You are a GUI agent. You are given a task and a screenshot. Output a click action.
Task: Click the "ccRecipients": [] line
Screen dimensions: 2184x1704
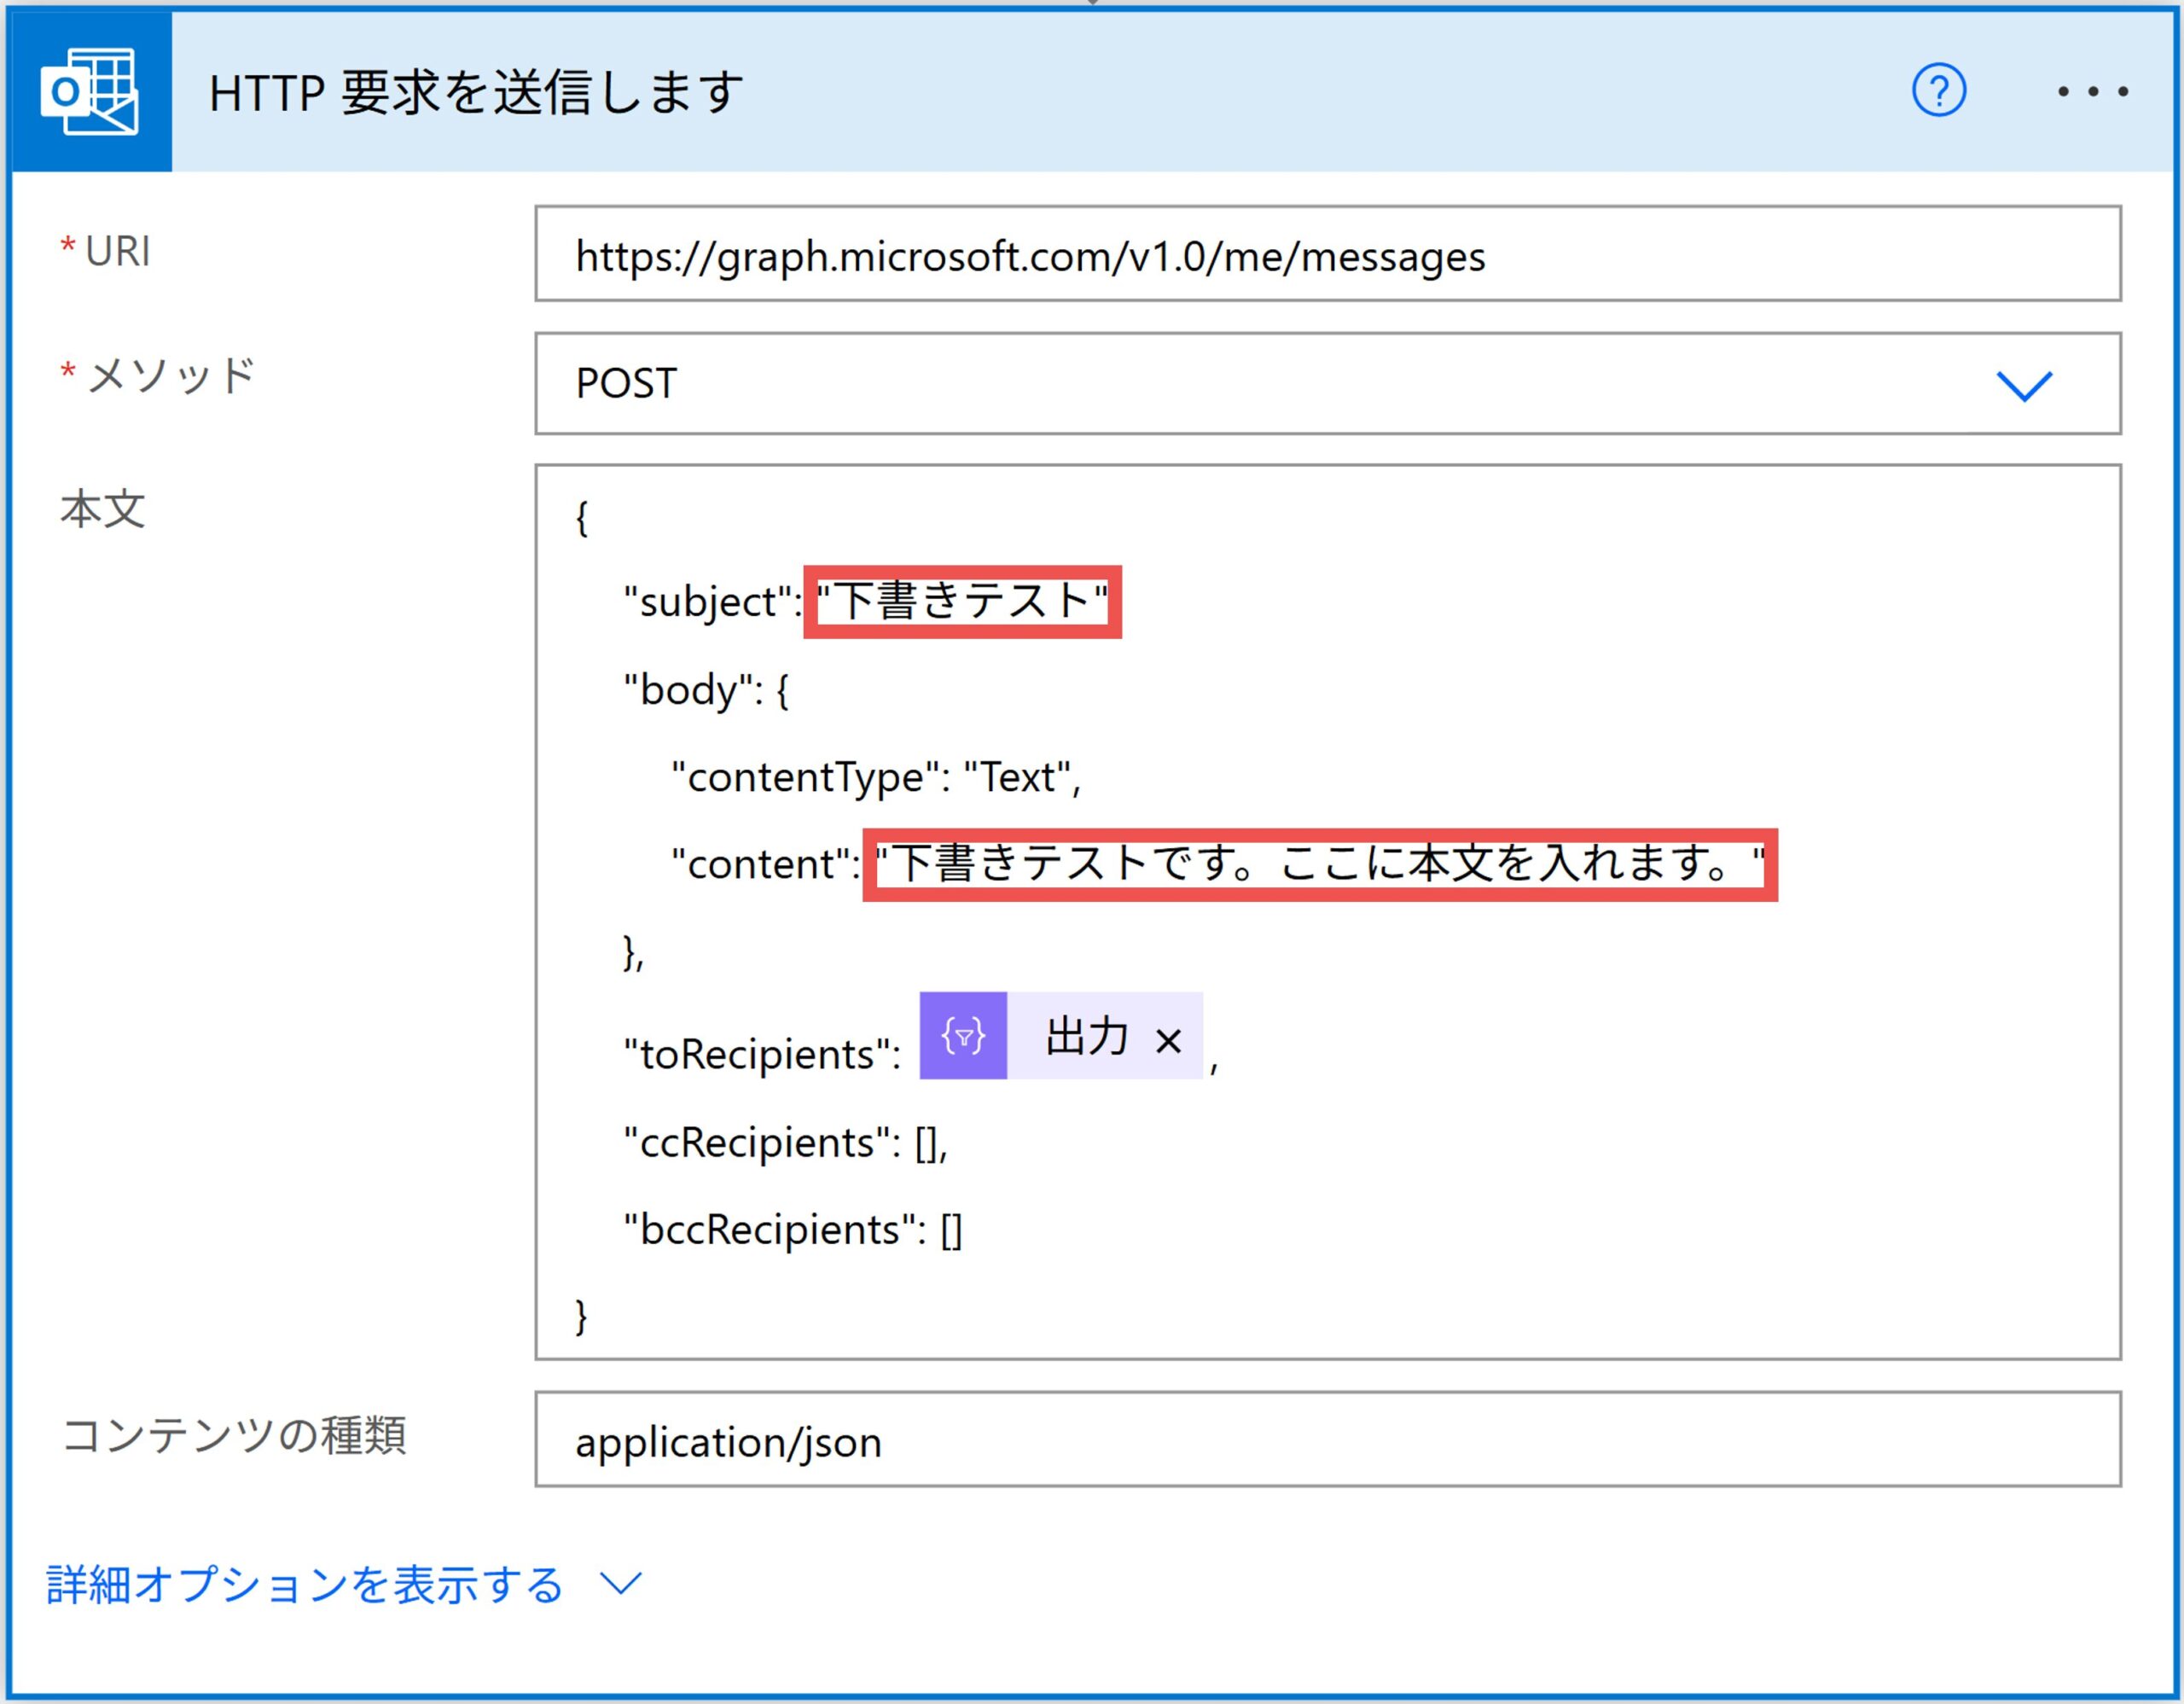785,1142
